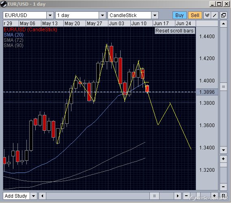Click the detach window icon
This screenshot has height=203, width=231.
[223, 15]
